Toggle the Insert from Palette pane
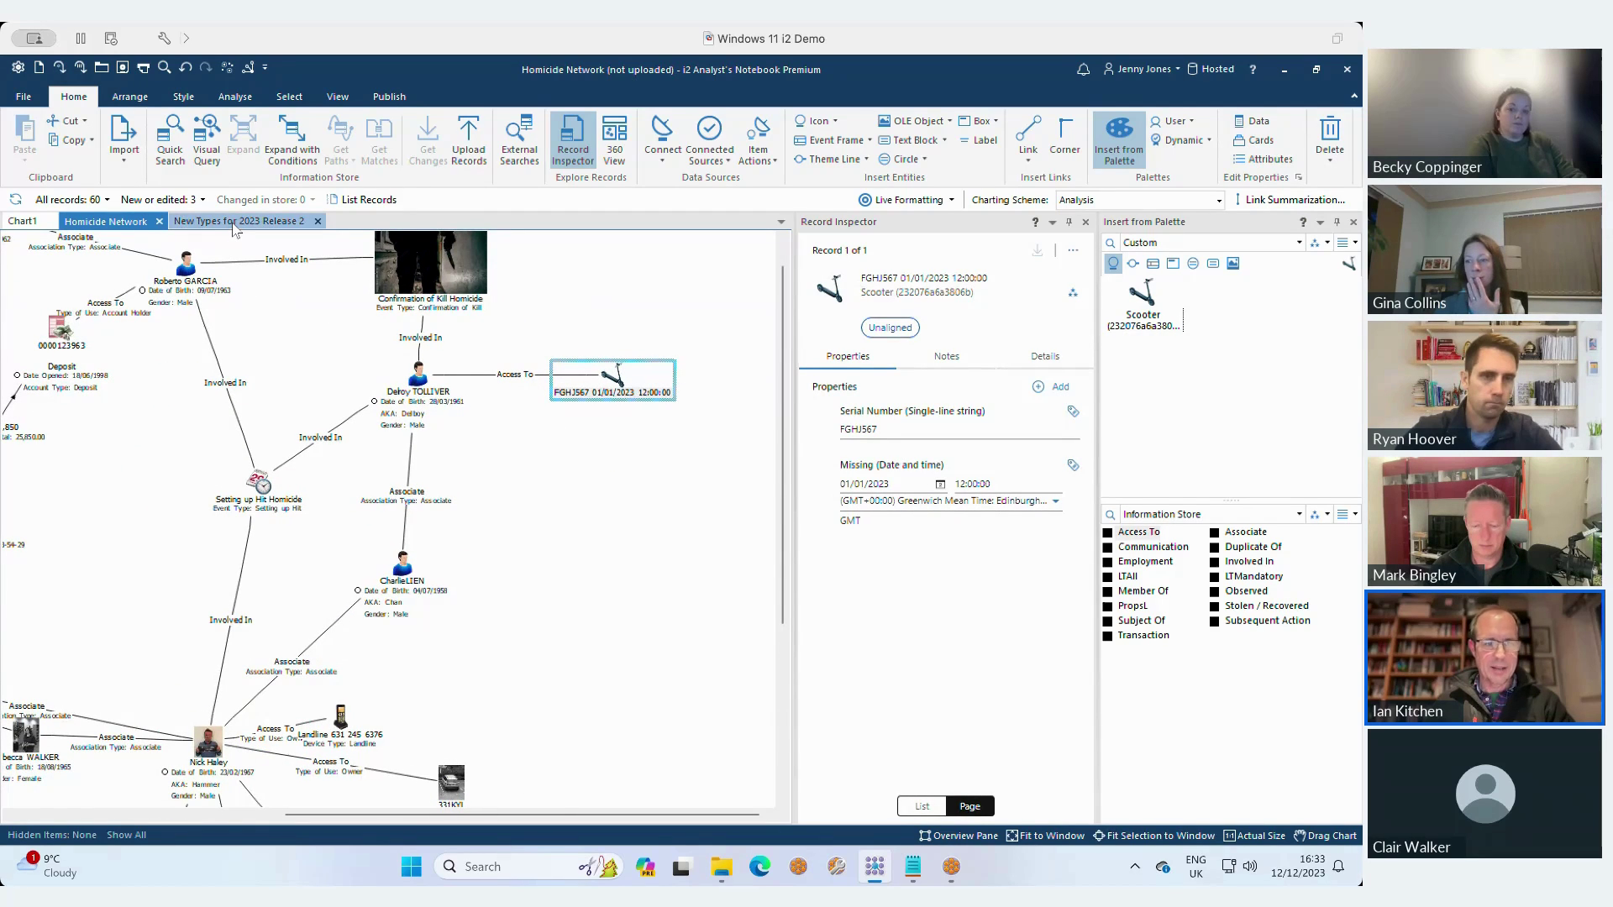The image size is (1613, 907). pos(1119,139)
